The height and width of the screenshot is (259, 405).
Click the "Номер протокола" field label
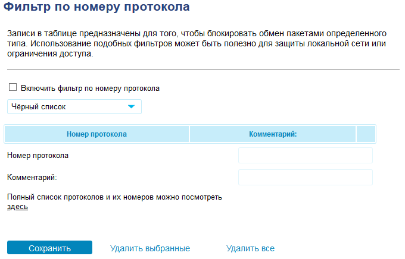coord(38,156)
